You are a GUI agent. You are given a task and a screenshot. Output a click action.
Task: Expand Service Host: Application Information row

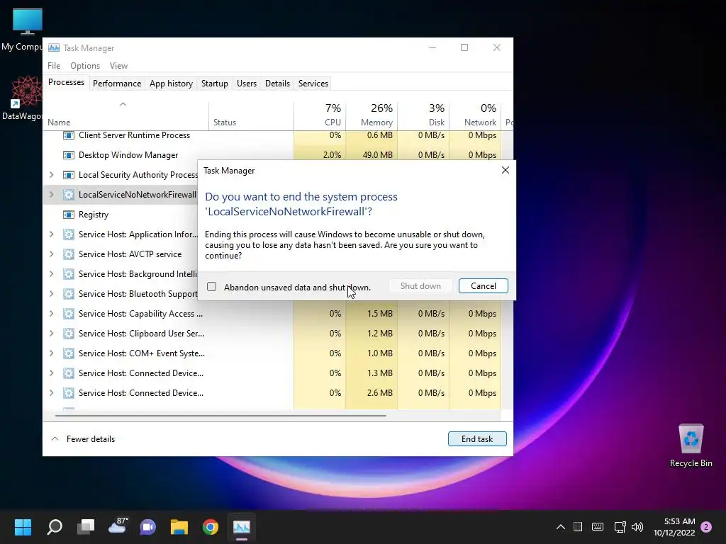51,234
